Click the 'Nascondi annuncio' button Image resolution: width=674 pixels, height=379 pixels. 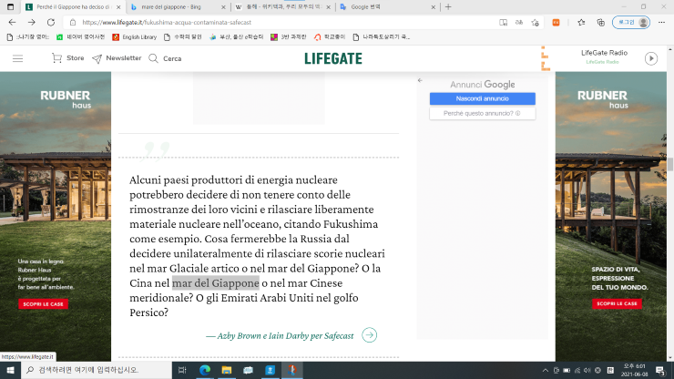(482, 98)
